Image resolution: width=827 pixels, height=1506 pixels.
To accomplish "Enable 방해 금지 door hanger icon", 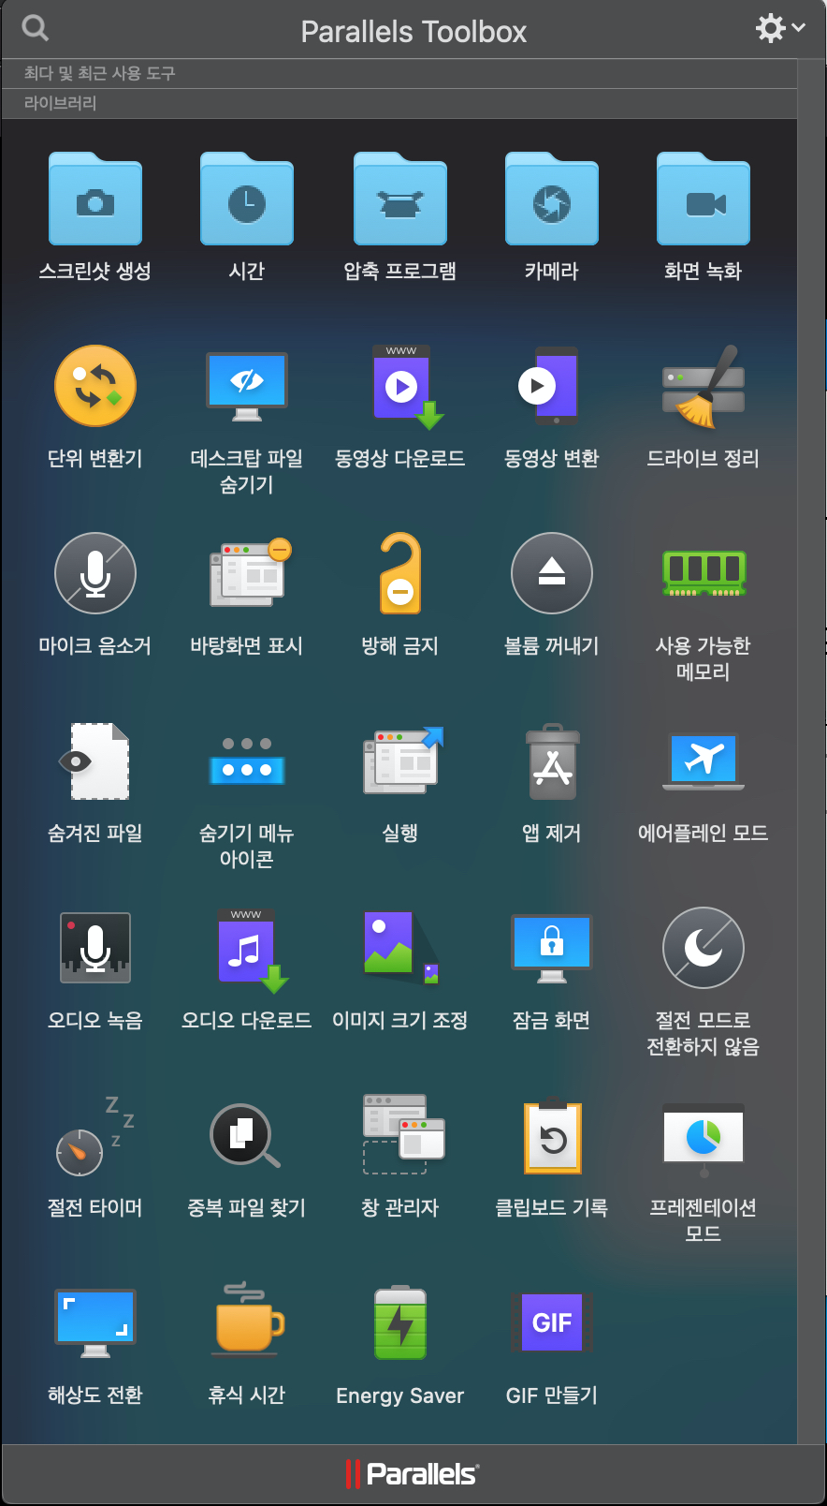I will pyautogui.click(x=400, y=573).
